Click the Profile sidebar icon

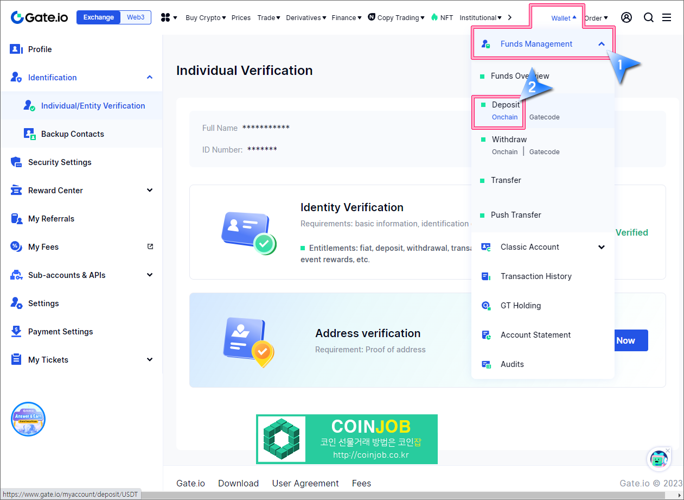tap(16, 49)
